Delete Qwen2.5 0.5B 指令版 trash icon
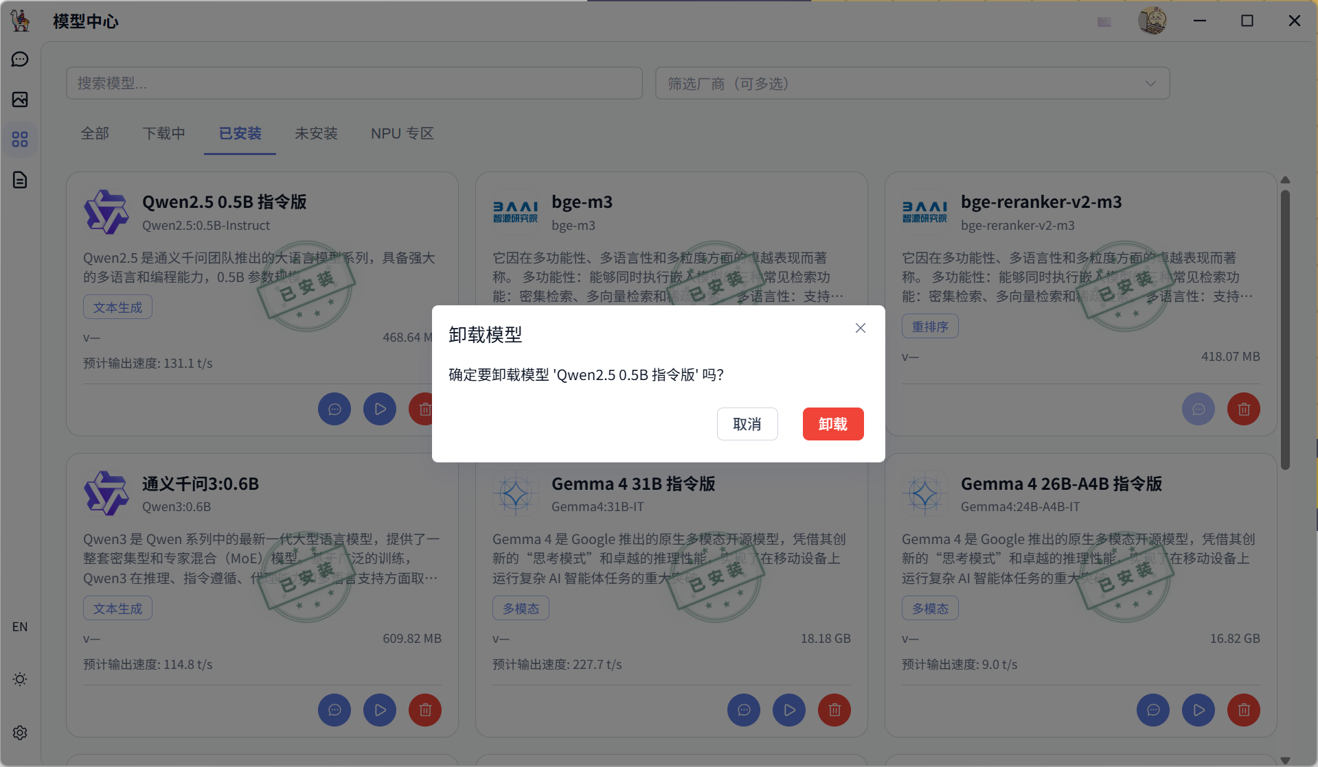 [x=420, y=409]
